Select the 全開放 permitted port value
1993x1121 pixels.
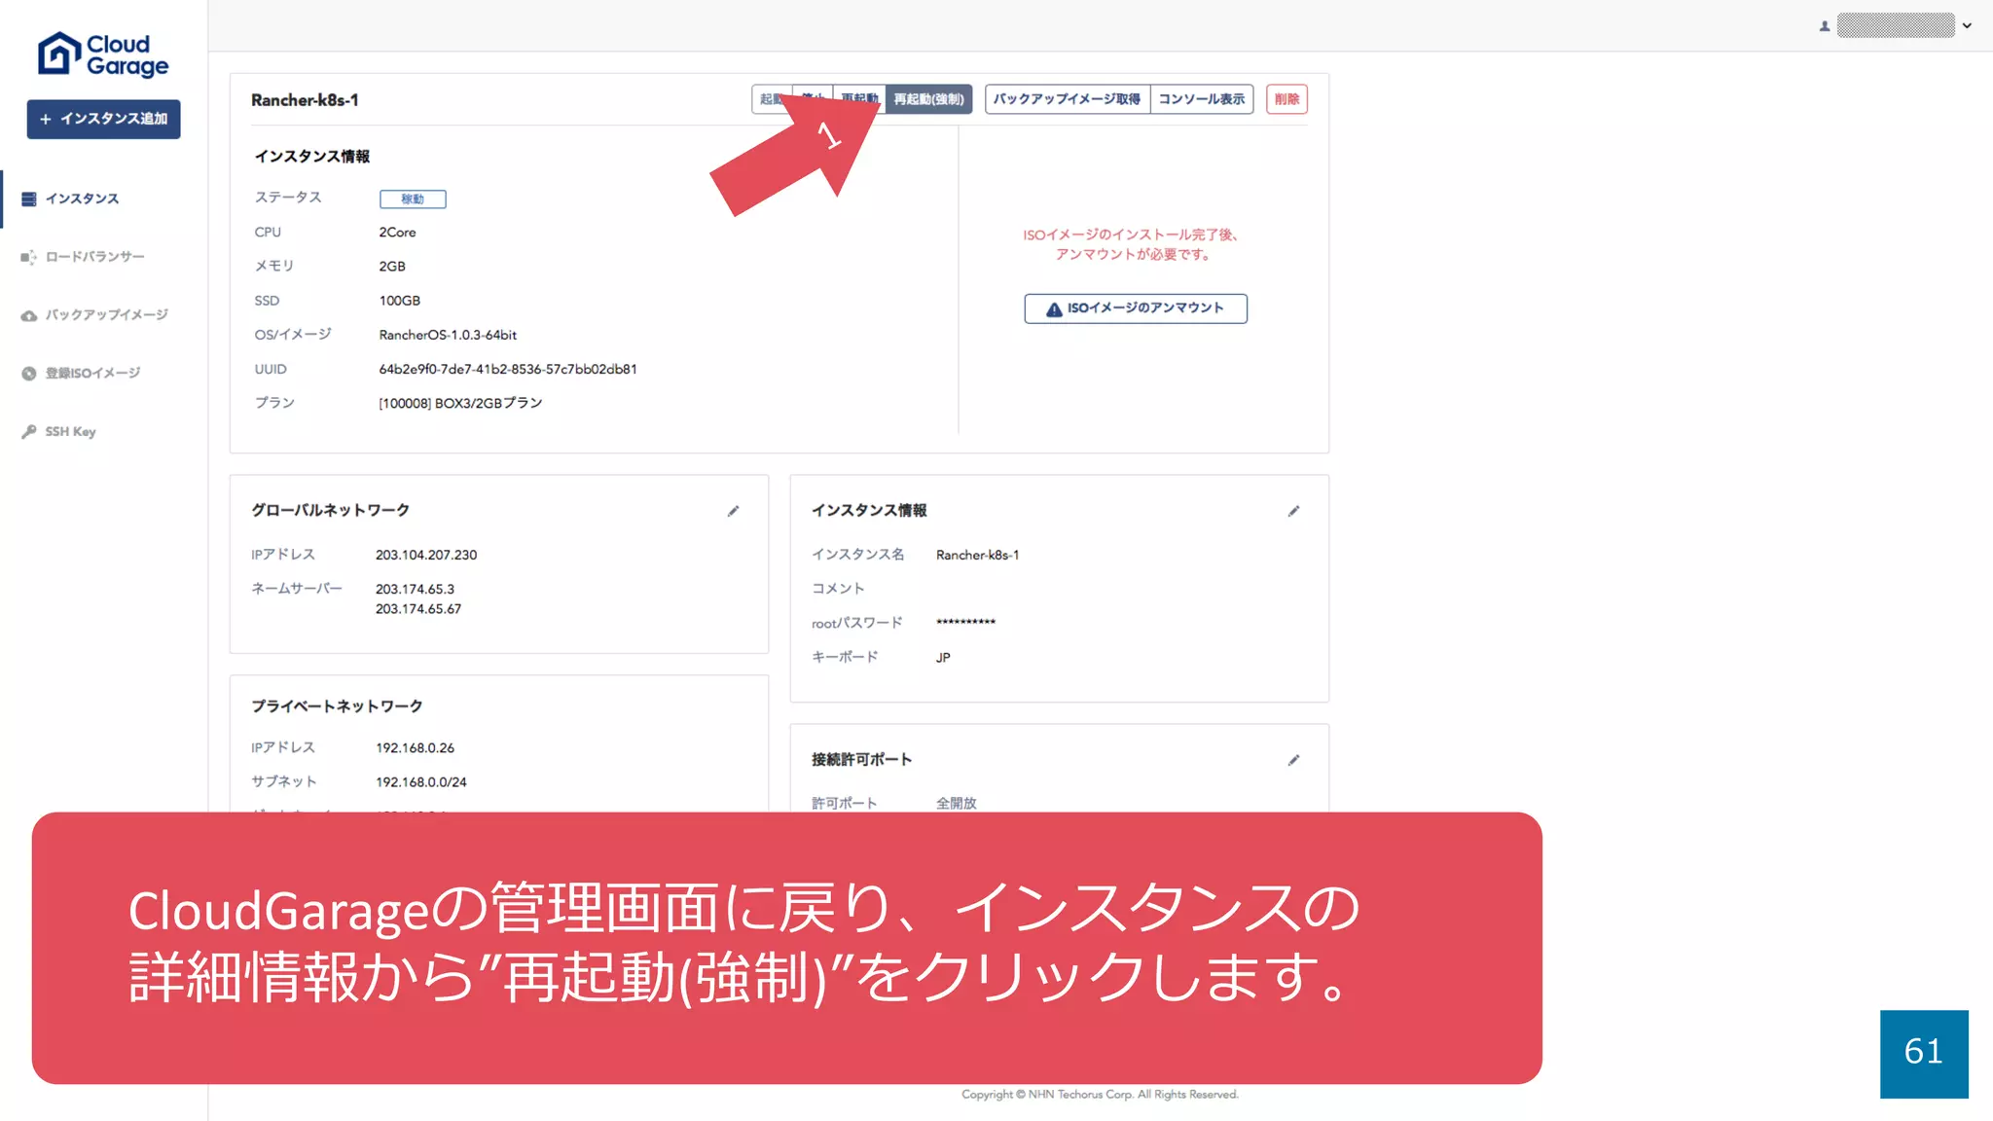pyautogui.click(x=957, y=804)
